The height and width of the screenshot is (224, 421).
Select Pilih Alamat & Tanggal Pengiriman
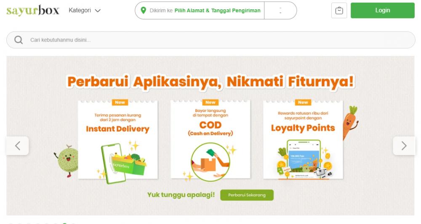tap(218, 11)
